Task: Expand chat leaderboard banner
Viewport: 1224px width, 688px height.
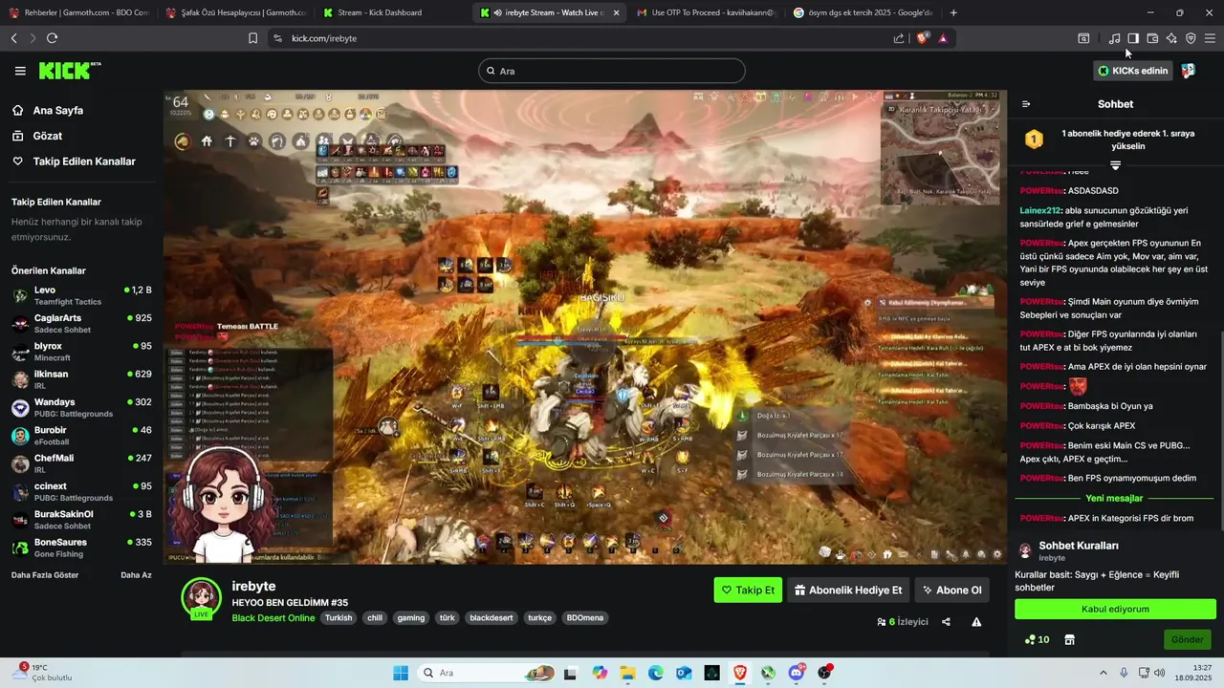Action: [1115, 165]
